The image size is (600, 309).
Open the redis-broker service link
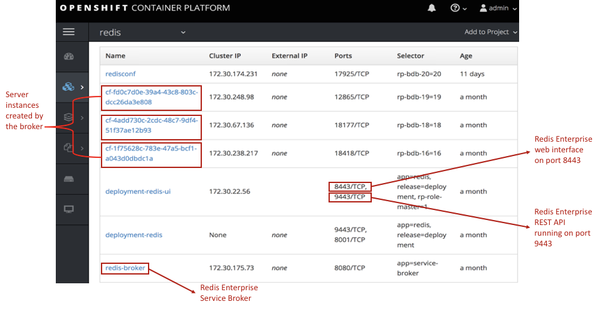(125, 268)
